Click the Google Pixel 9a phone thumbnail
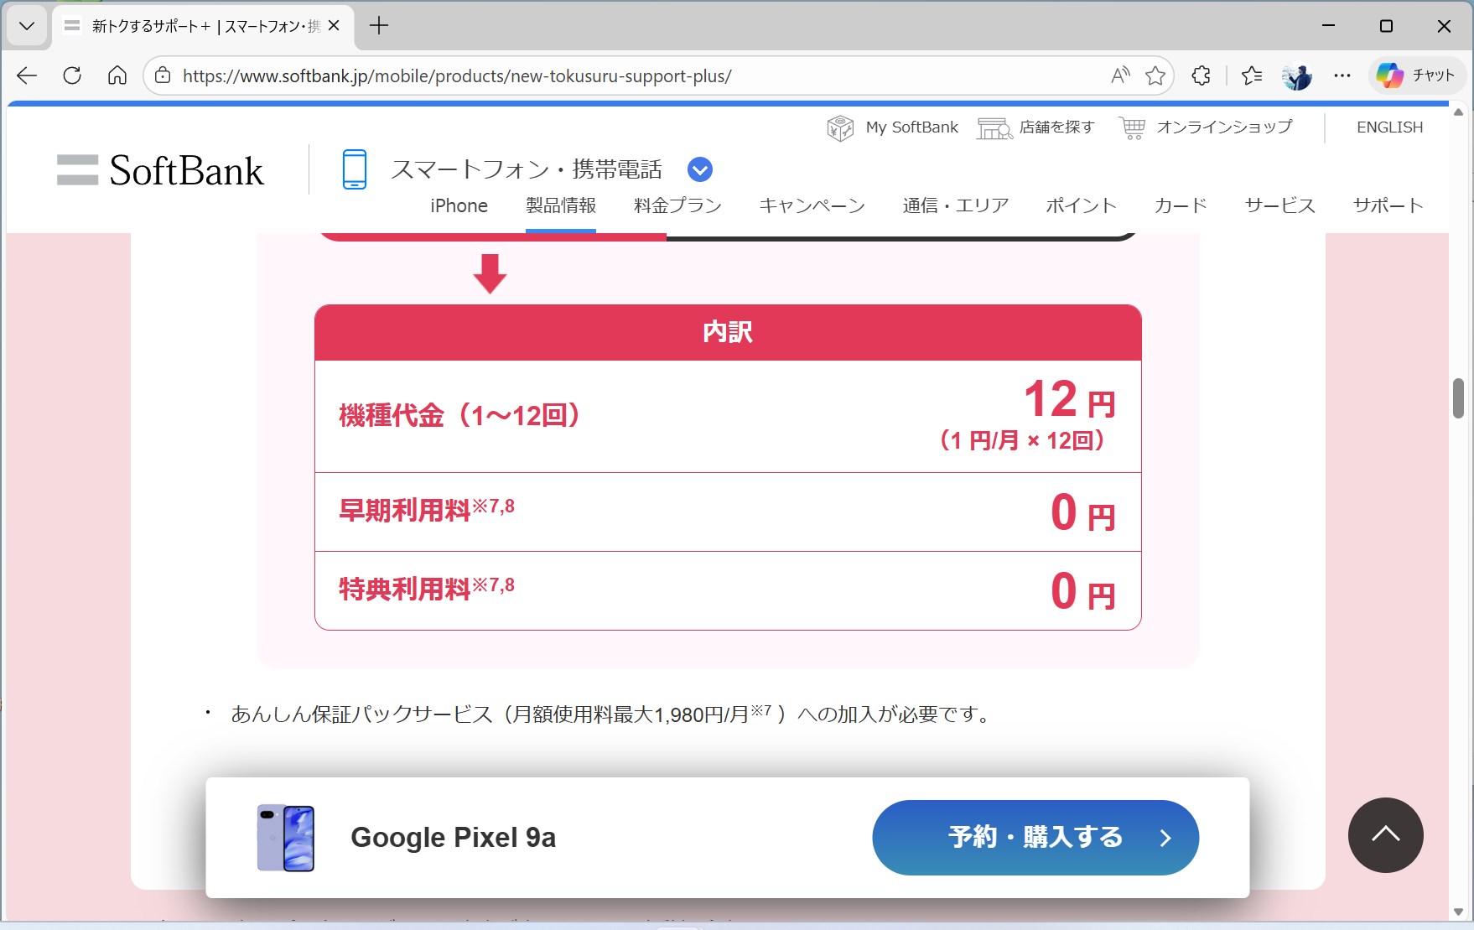The width and height of the screenshot is (1474, 930). (x=285, y=837)
